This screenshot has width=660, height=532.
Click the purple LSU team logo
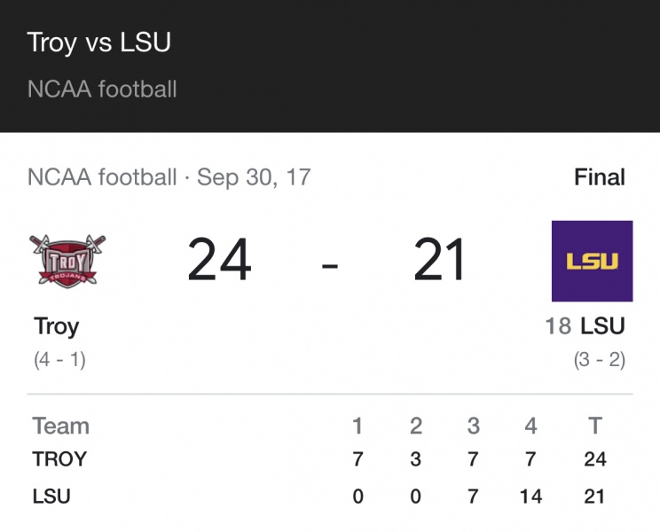592,261
